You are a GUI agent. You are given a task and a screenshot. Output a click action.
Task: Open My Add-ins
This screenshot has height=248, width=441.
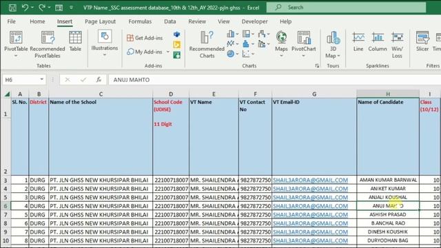click(145, 52)
